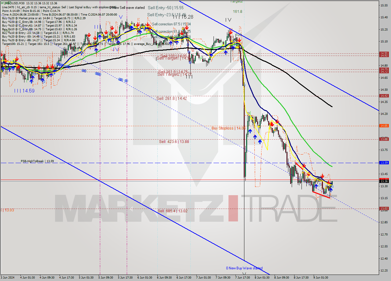Click the 12.25 value on the price scale
The height and width of the screenshot is (281, 391).
pyautogui.click(x=384, y=270)
